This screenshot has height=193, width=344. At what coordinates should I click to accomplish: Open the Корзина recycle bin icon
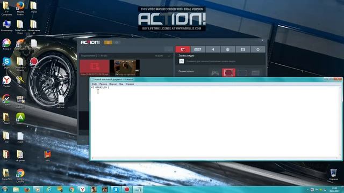[x=333, y=174]
